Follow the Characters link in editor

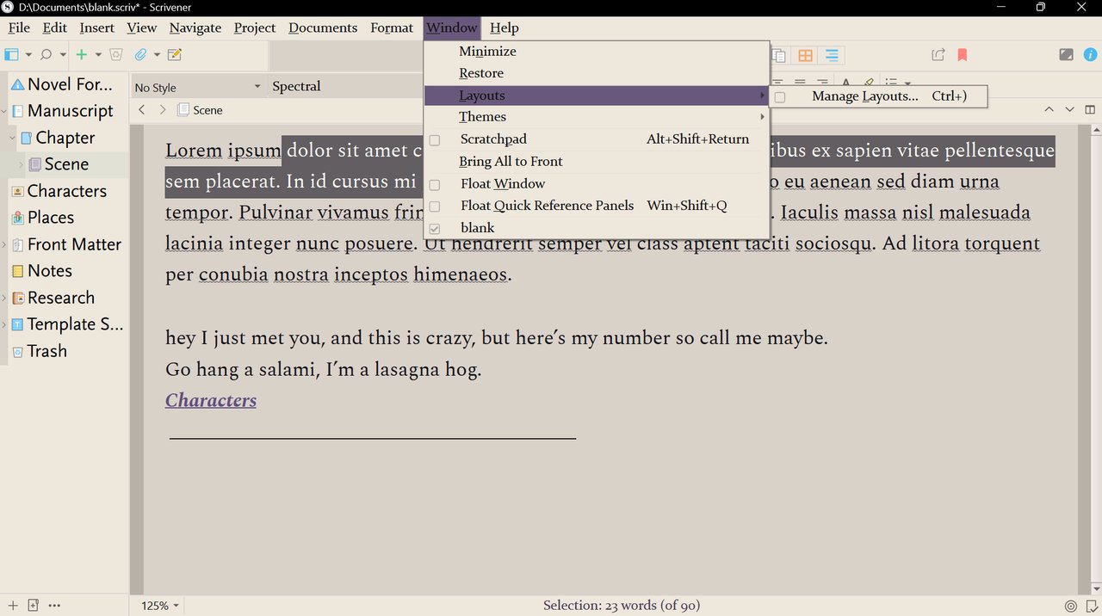[211, 401]
